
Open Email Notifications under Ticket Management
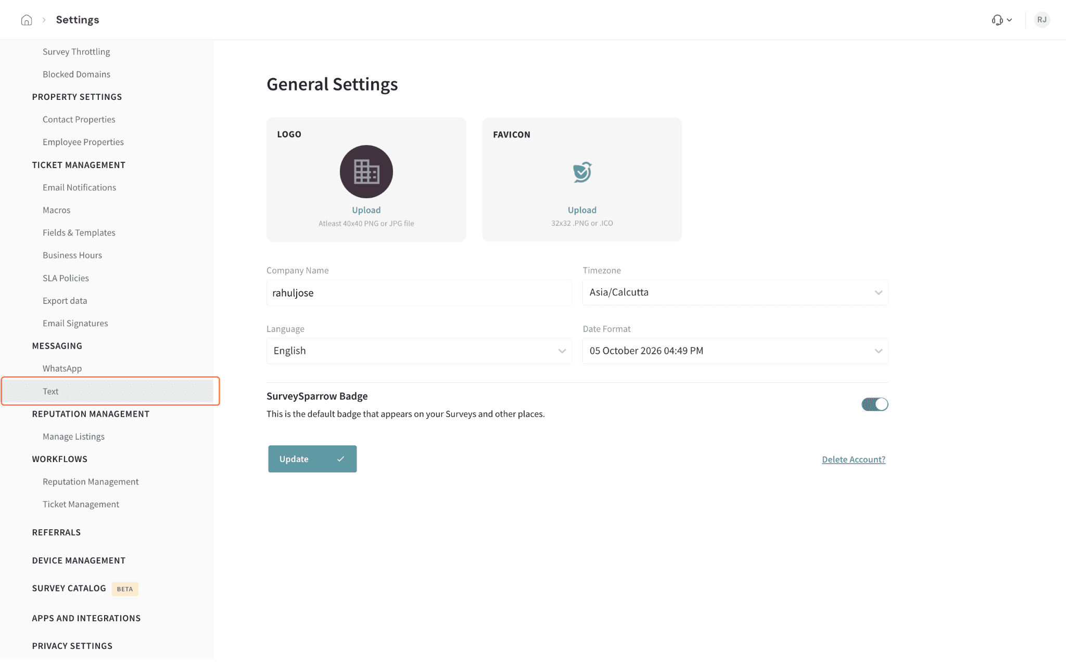point(80,187)
